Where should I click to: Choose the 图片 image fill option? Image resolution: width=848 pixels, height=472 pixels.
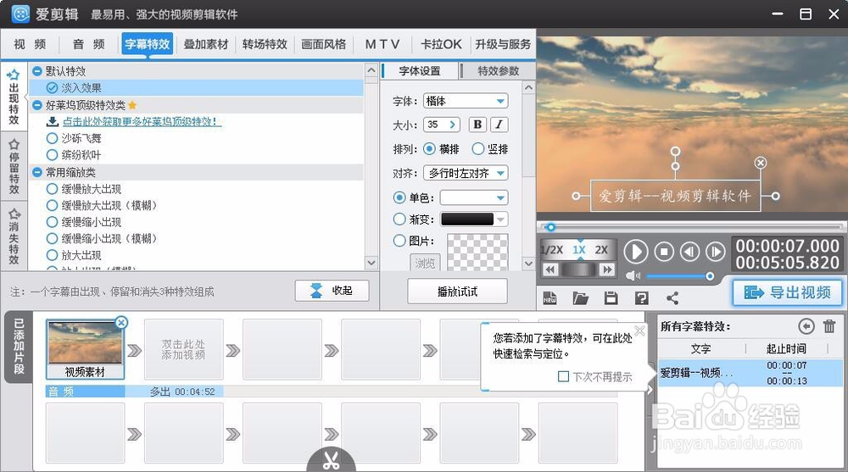point(399,241)
